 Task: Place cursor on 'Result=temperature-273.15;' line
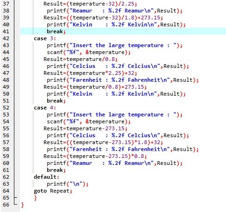pyautogui.click(x=85, y=128)
